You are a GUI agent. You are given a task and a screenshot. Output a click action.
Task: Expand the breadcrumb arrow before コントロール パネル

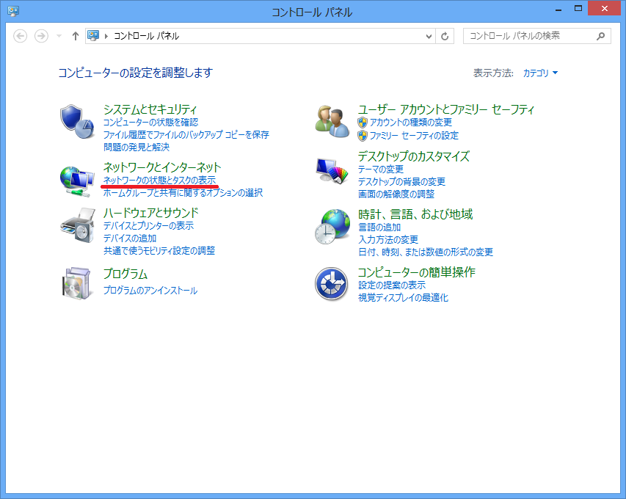pyautogui.click(x=106, y=37)
